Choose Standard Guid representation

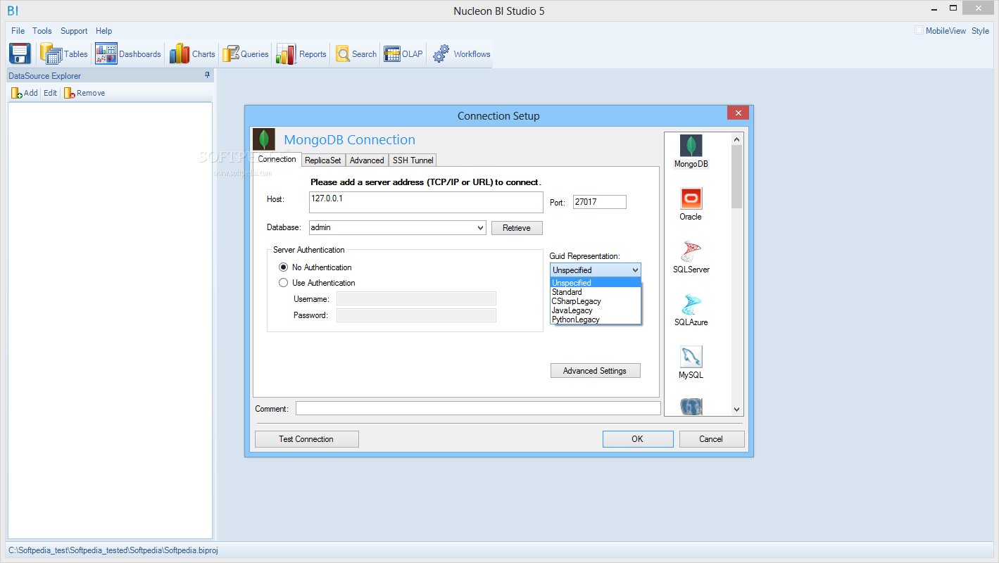(x=596, y=292)
